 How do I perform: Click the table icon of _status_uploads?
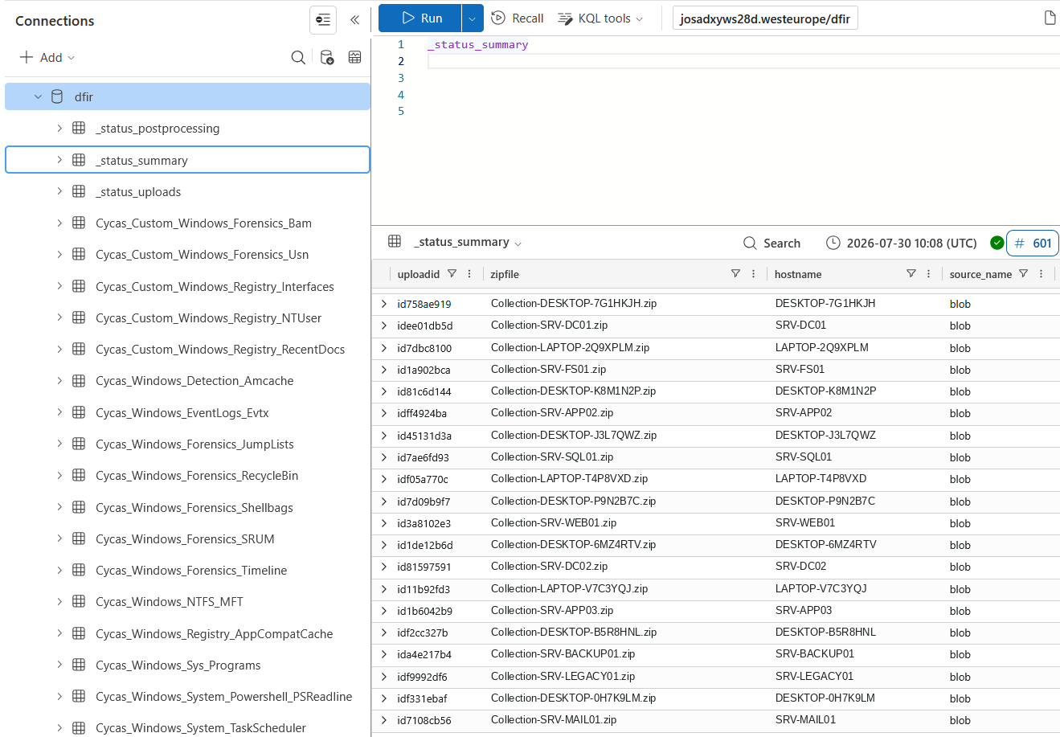[79, 191]
